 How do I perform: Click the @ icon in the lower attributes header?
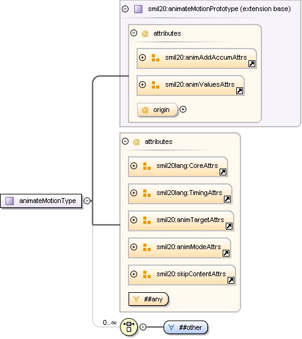tap(137, 142)
